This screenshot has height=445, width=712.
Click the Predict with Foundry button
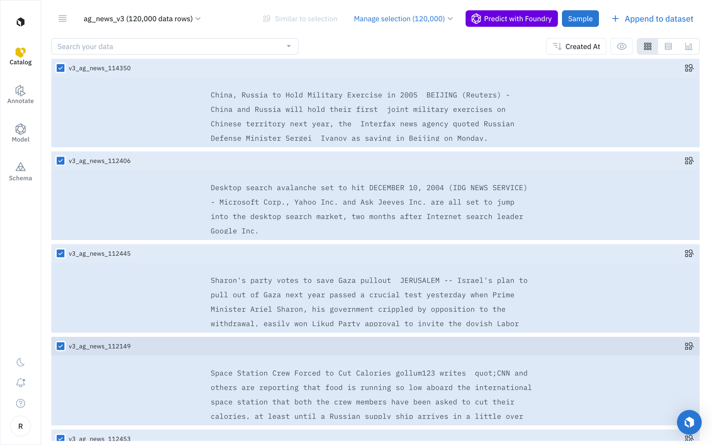[x=511, y=19]
